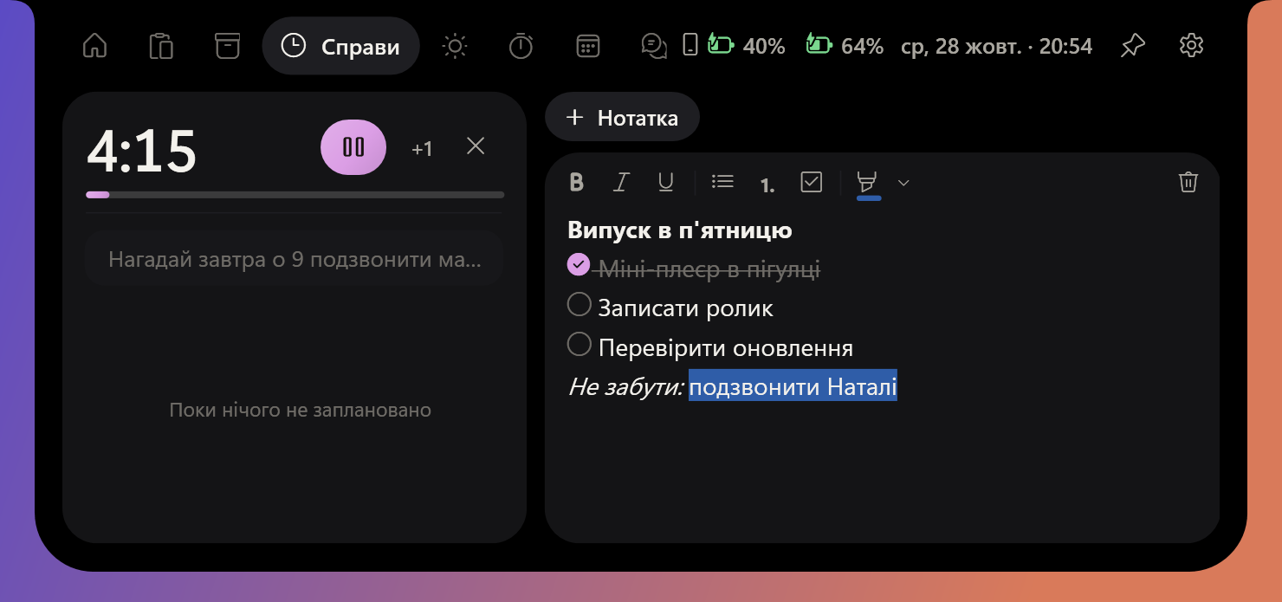Click the 64% battery indicator

click(845, 46)
